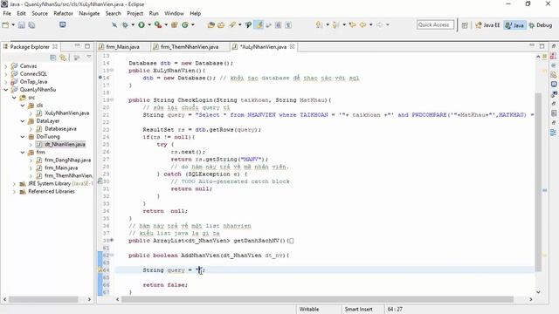
Task: Open dropdown arrow beside Run button
Action: (149, 25)
